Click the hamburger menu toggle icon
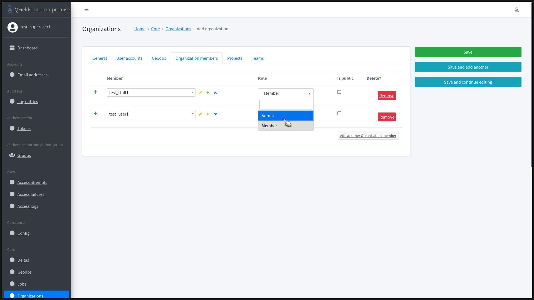The image size is (534, 300). [x=86, y=9]
